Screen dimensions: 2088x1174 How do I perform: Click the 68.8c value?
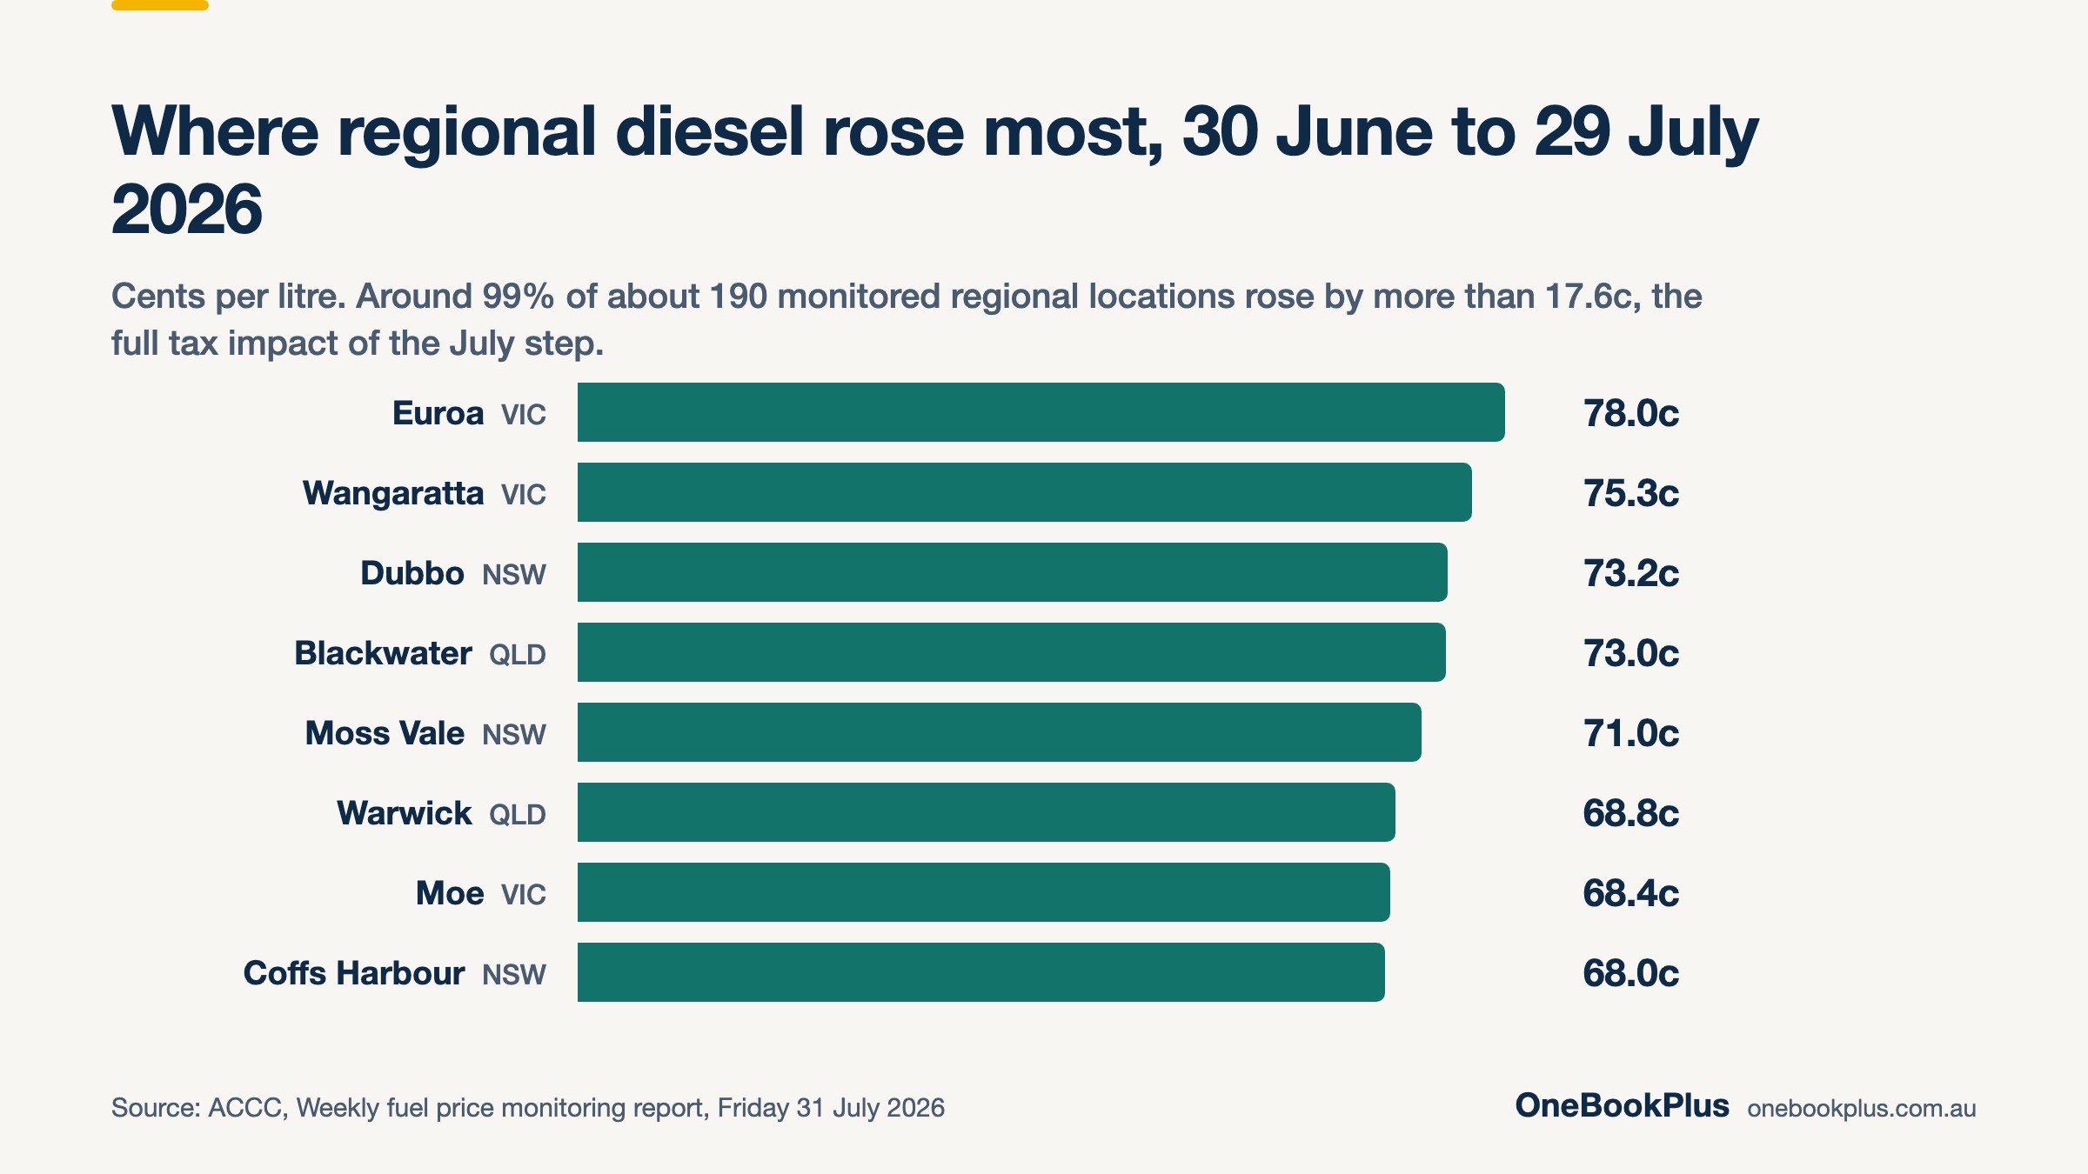pos(1631,813)
